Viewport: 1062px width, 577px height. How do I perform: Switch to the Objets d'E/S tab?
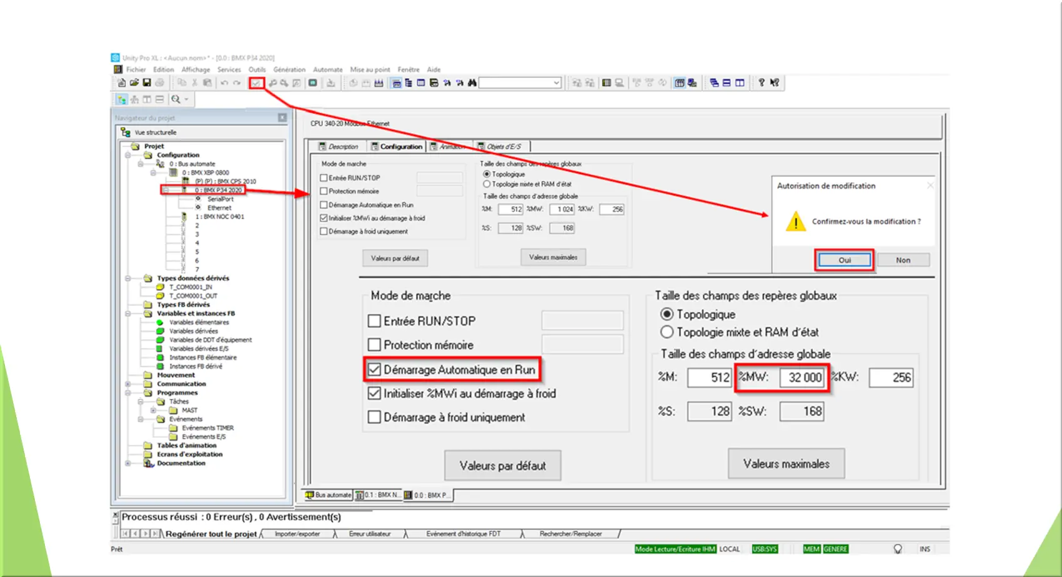(502, 146)
